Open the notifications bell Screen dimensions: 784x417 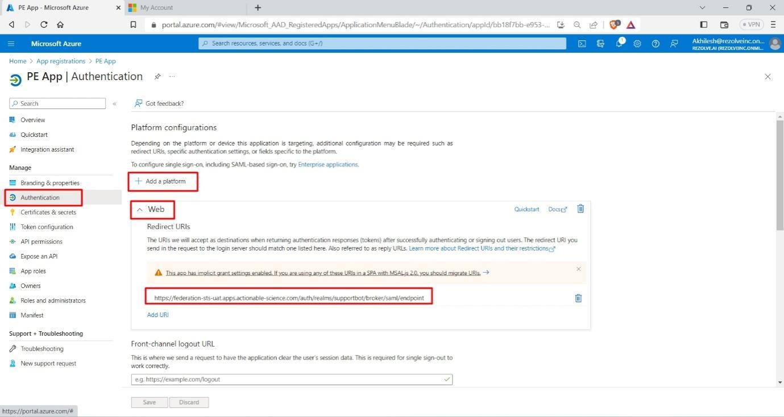[x=619, y=43]
